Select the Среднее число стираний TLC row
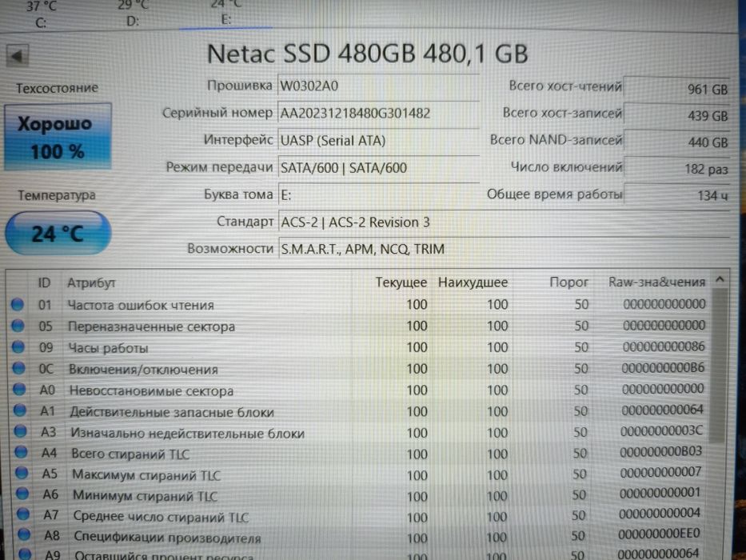Viewport: 746px width, 560px height. click(359, 516)
